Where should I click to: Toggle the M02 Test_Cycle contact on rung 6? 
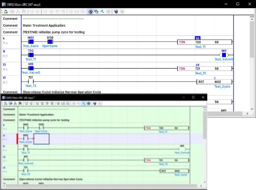[x=31, y=42]
